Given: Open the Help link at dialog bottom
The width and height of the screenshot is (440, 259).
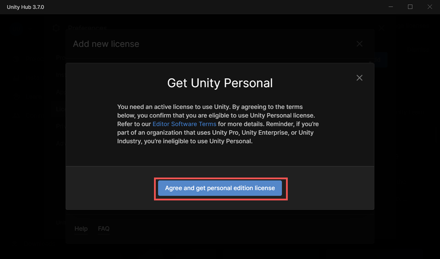Looking at the screenshot, I should pos(81,229).
